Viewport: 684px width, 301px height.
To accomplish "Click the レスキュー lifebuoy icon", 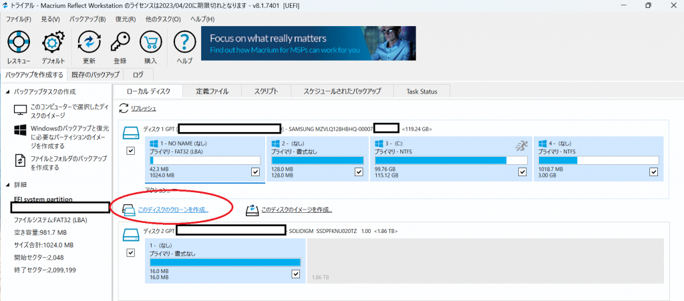I will click(x=19, y=42).
